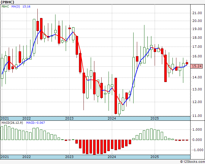Click 2023 on the MACD timeline
This screenshot has height=164, width=205.
69,157
